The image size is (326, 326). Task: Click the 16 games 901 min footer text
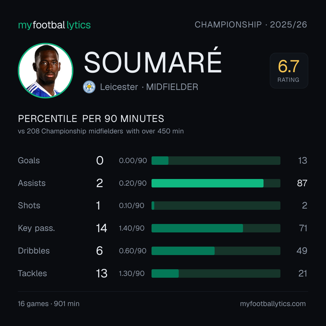click(49, 304)
